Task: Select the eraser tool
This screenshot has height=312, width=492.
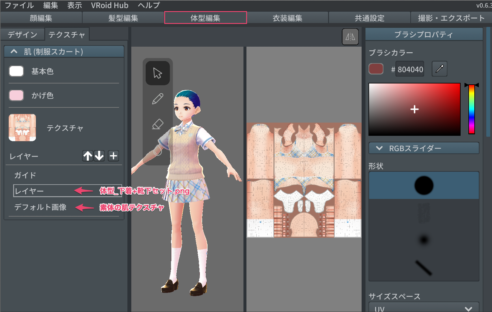Action: click(158, 124)
